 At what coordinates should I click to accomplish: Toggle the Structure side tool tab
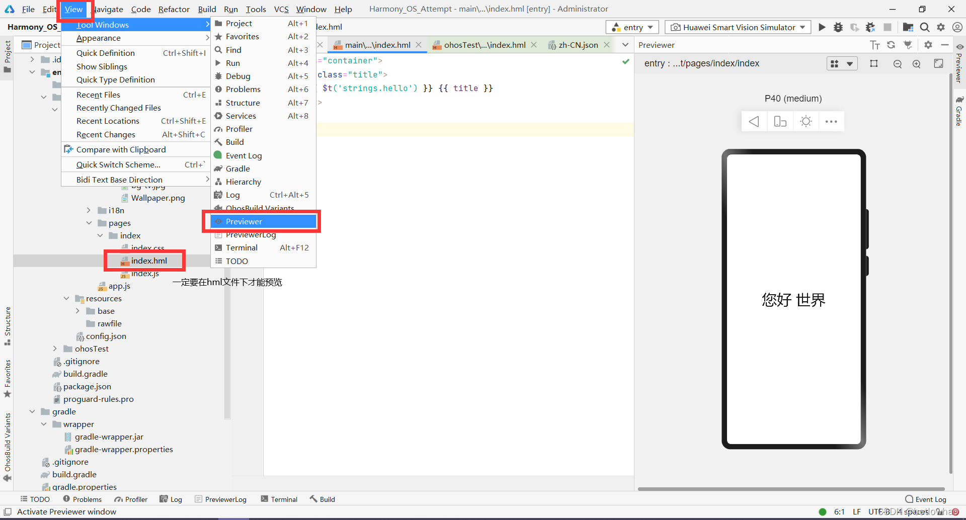tap(7, 326)
